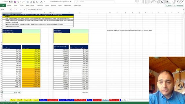Open the Name Box dropdown arrow
This screenshot has height=104, width=185.
10,10
